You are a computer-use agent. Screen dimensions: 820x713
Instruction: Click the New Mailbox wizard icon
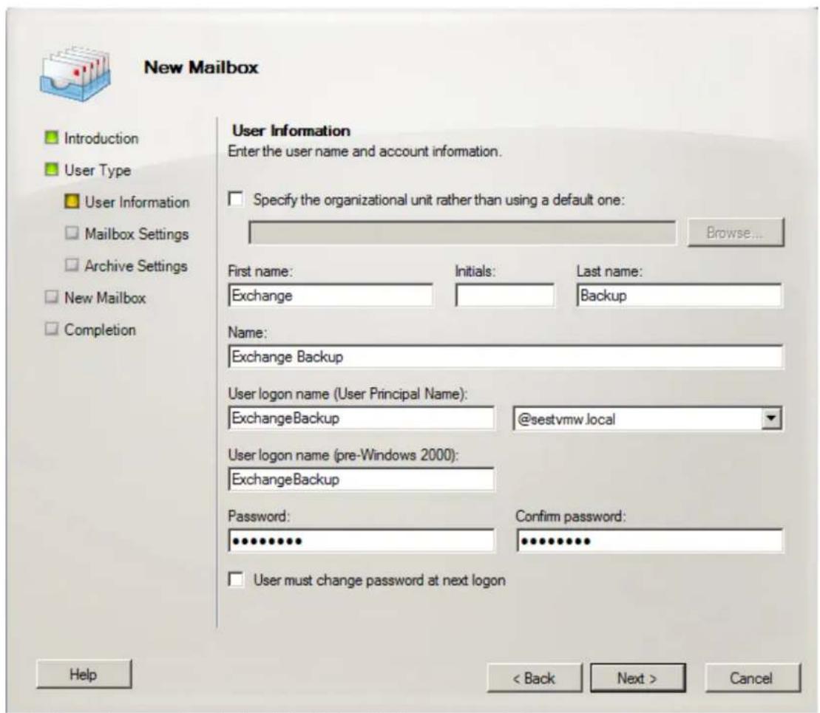point(75,74)
